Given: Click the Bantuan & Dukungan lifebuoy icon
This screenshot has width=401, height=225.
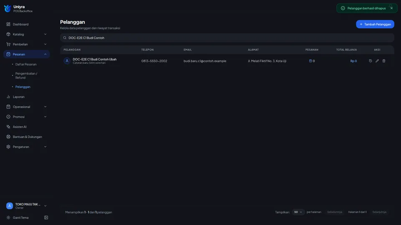Looking at the screenshot, I should tap(8, 137).
